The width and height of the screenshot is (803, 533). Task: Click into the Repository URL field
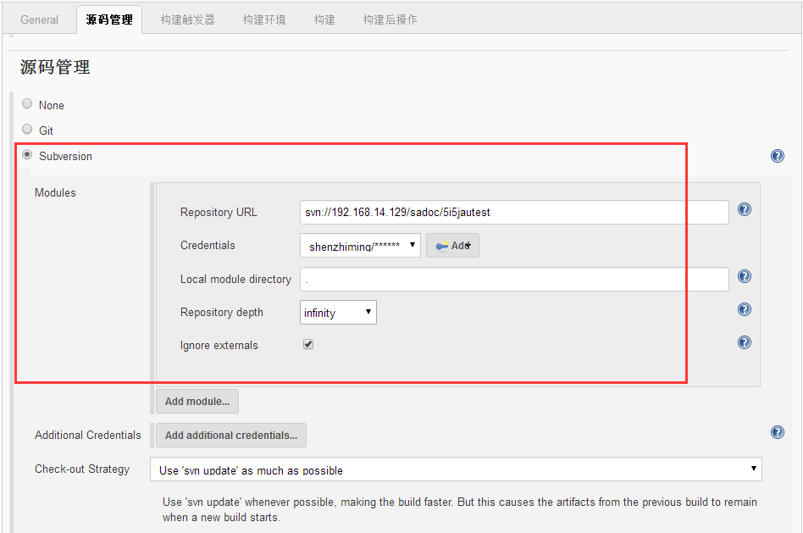coord(514,212)
